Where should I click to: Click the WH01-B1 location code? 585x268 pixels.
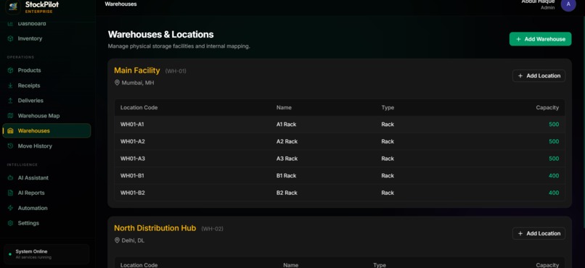coord(132,176)
